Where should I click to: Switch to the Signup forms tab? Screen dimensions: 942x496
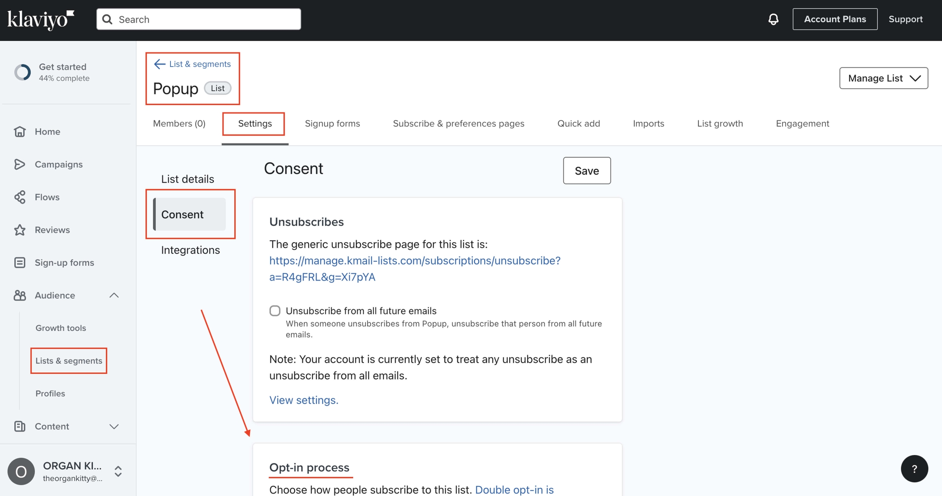(x=332, y=123)
